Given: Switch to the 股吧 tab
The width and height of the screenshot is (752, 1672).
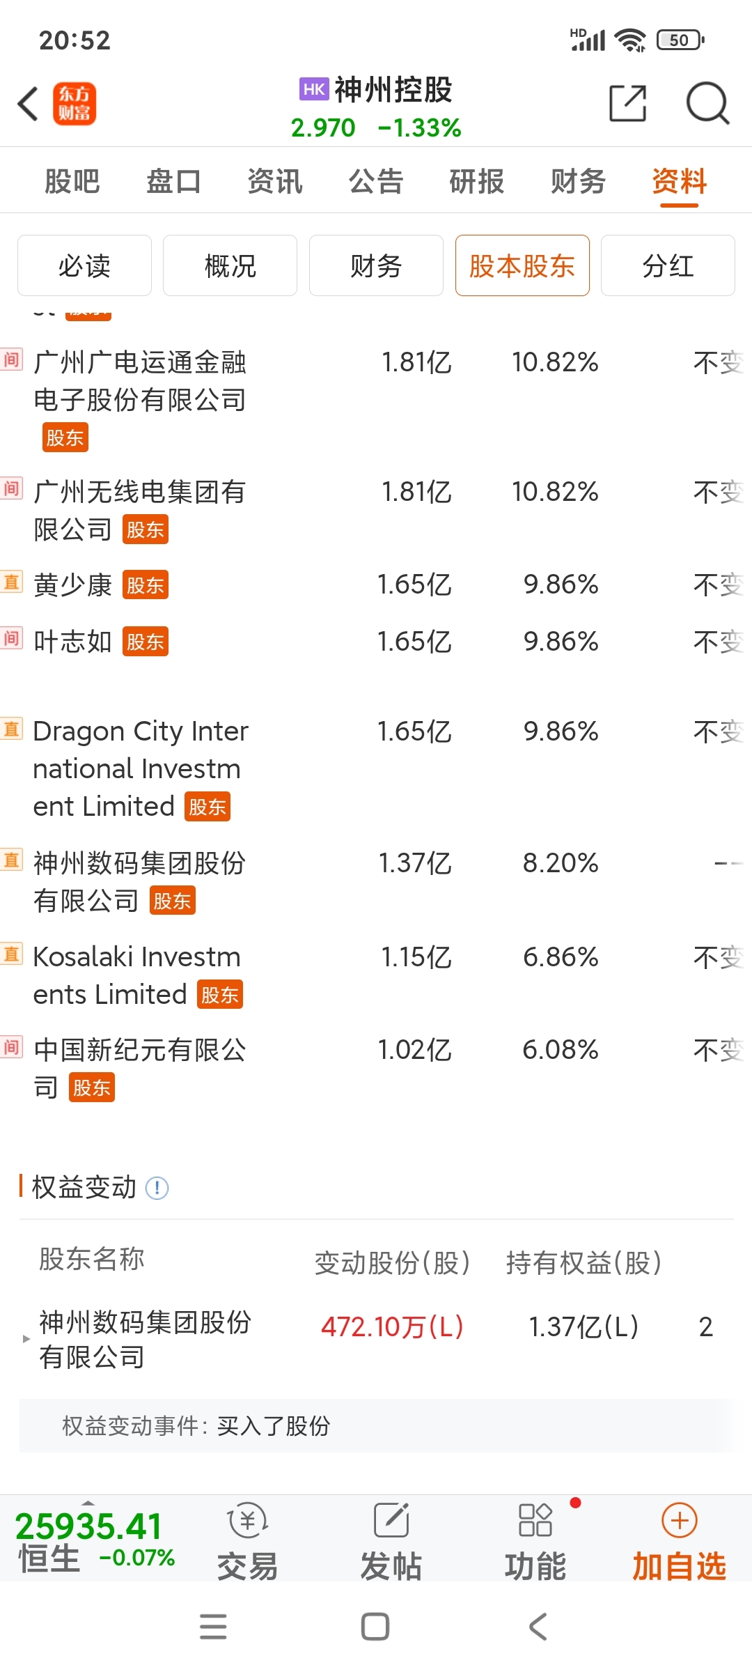Looking at the screenshot, I should [x=72, y=182].
